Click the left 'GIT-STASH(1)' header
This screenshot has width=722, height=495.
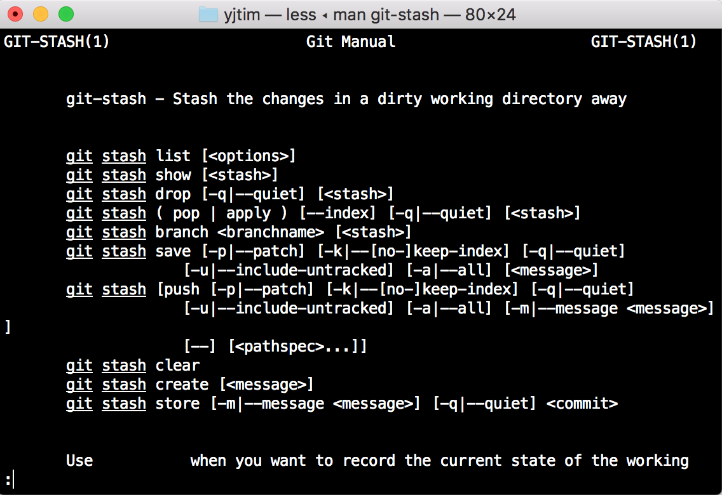click(57, 42)
